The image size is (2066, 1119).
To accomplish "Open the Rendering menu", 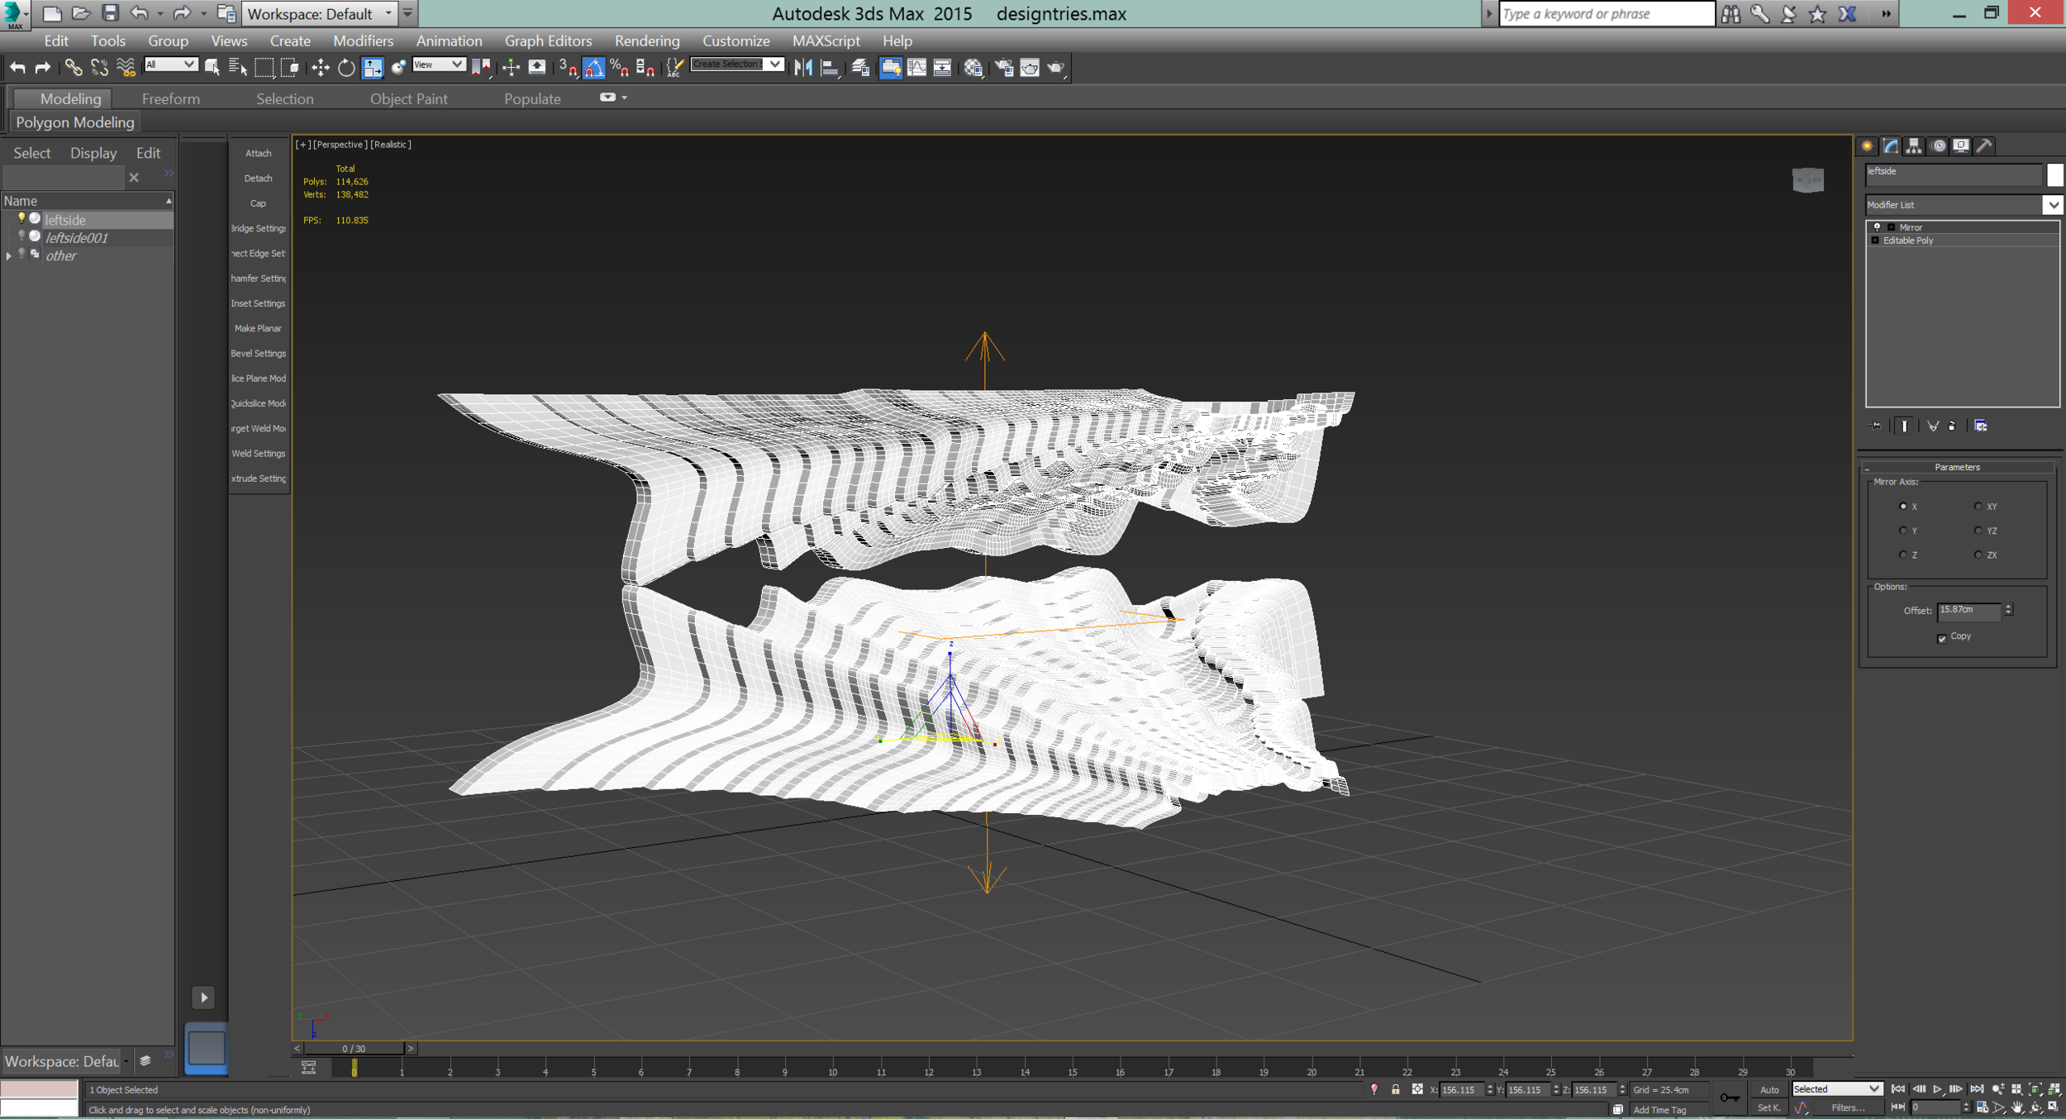I will coord(646,40).
